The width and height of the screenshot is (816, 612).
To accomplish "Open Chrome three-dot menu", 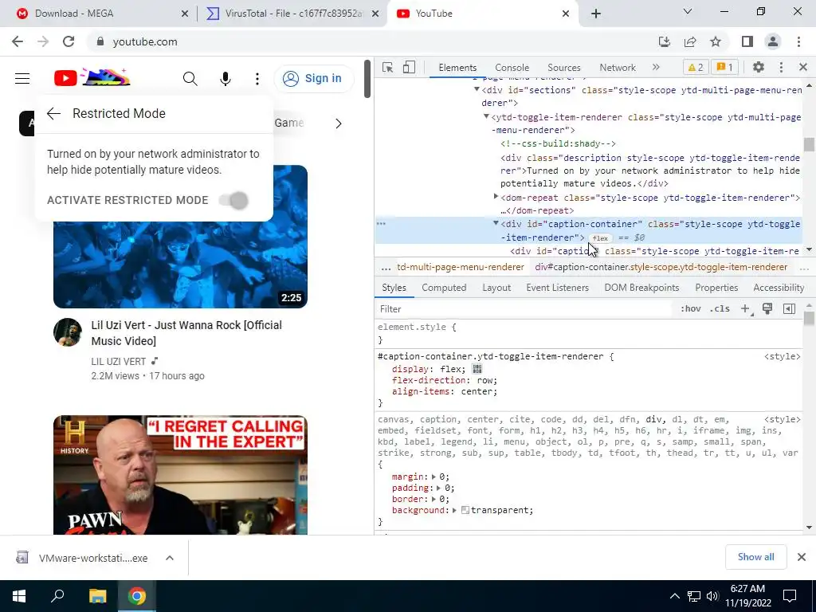I will pyautogui.click(x=798, y=41).
